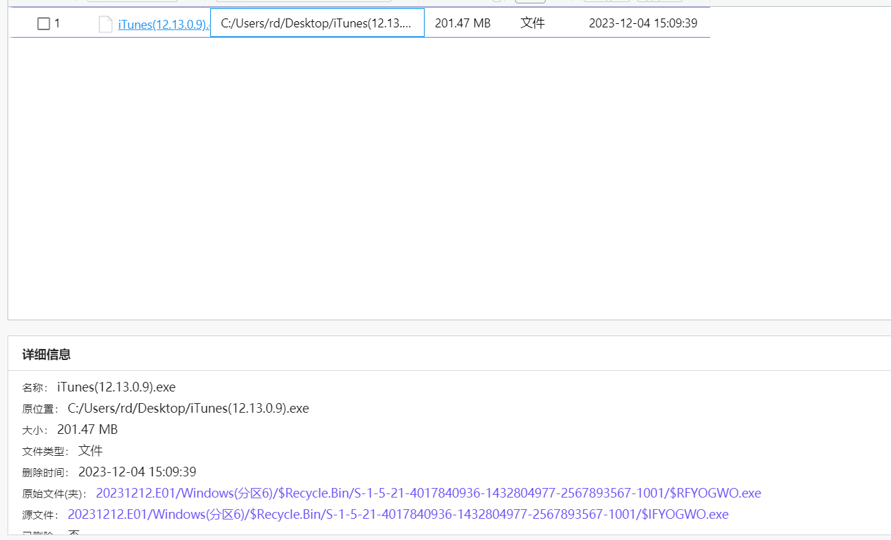The image size is (891, 540).
Task: Click the 文件类型 value 文件 in details
Action: (x=90, y=450)
